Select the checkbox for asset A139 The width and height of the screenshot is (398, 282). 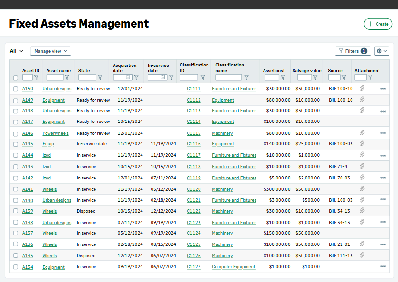coord(16,211)
